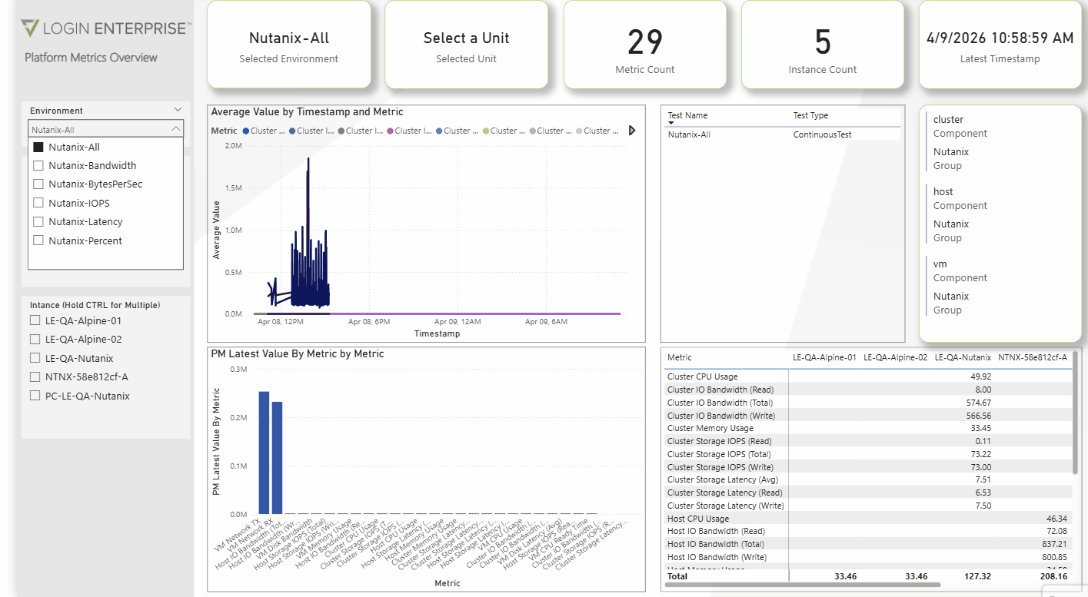1088x597 pixels.
Task: Sort the test table by Test Name
Action: coord(687,115)
